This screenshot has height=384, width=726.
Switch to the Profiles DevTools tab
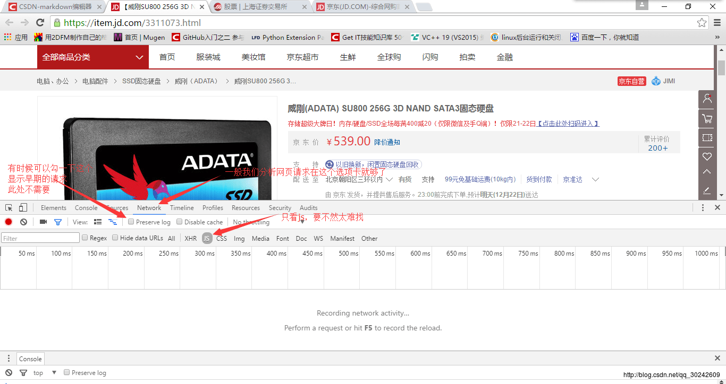click(213, 208)
